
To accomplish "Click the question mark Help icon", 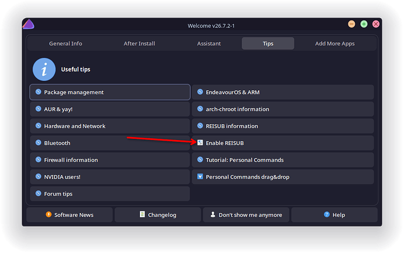I will click(327, 214).
